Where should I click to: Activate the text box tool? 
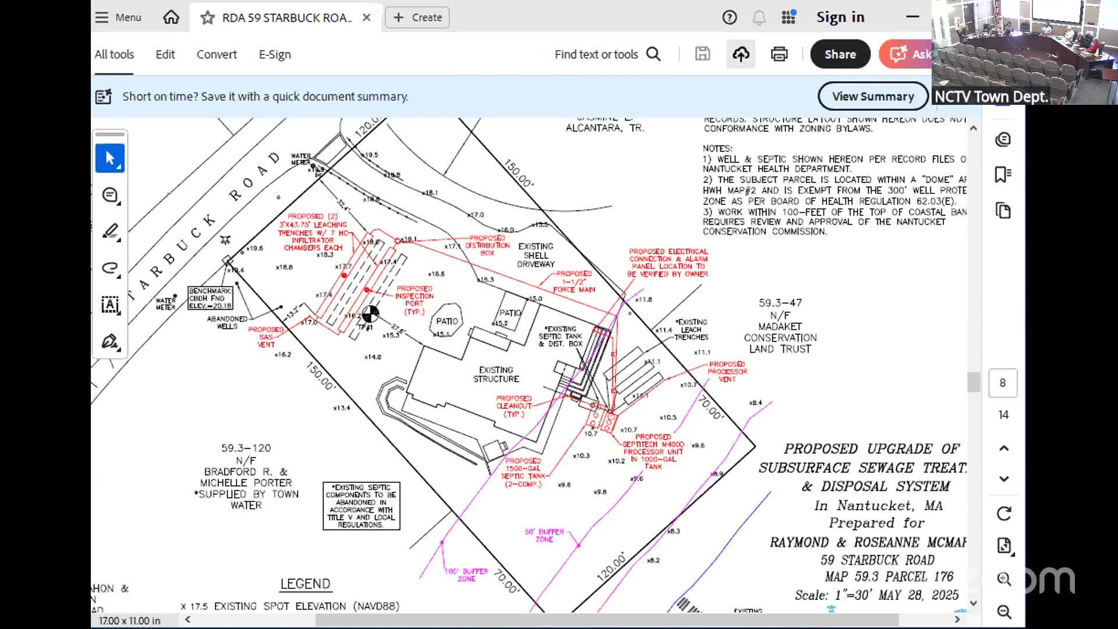[110, 305]
